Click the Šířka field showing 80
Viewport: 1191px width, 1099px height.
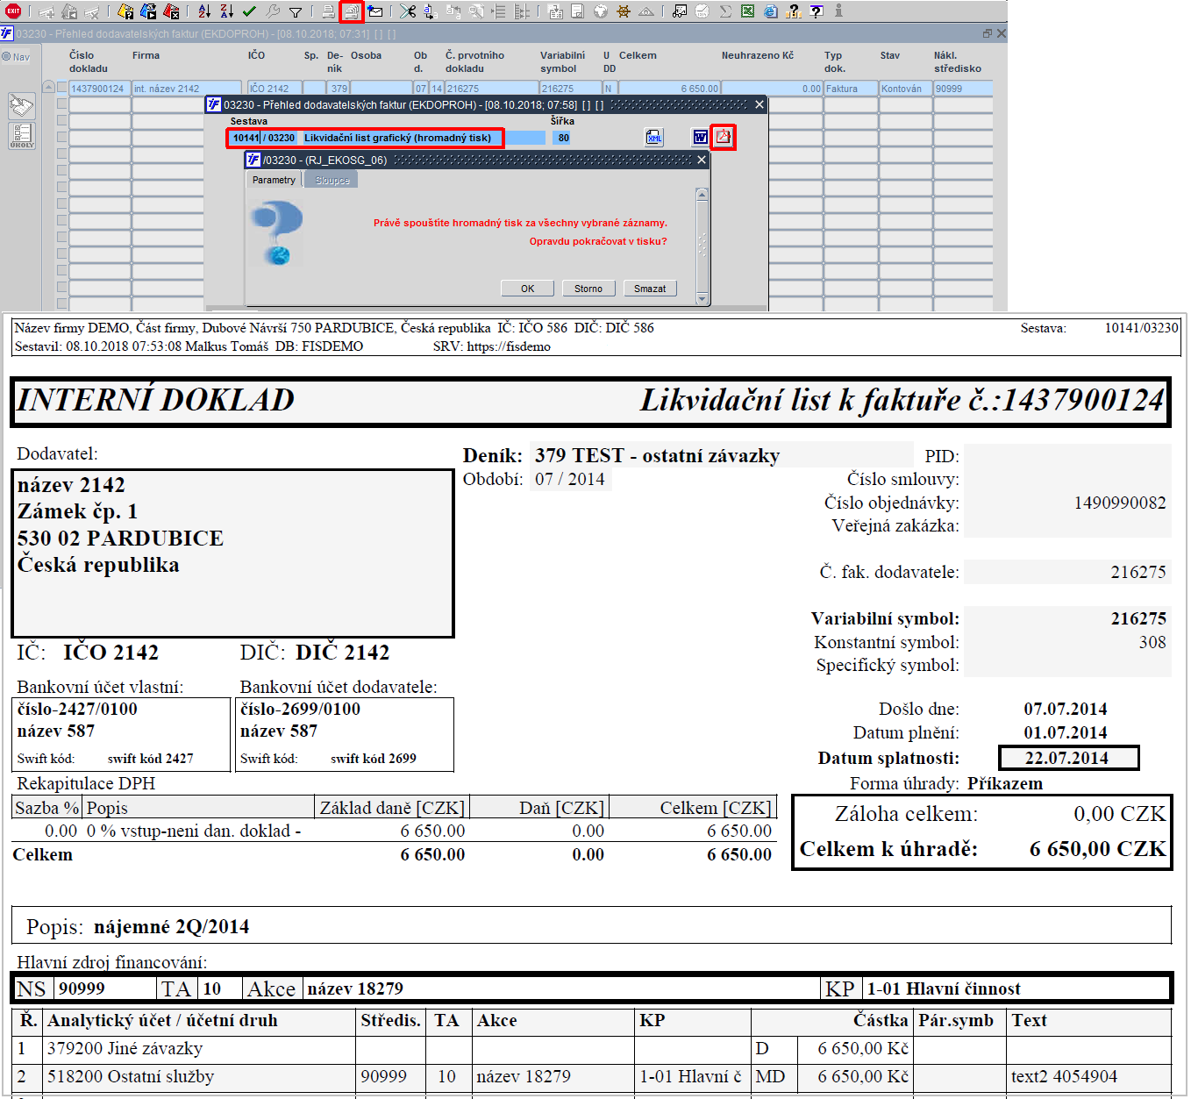[x=562, y=138]
